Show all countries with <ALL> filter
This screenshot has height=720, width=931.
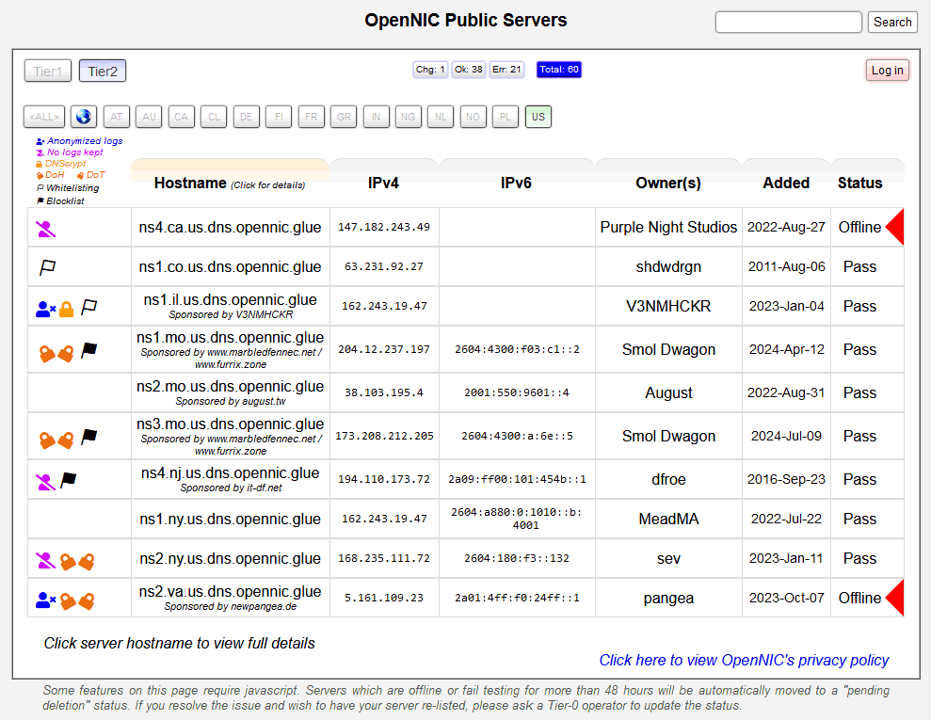[44, 117]
